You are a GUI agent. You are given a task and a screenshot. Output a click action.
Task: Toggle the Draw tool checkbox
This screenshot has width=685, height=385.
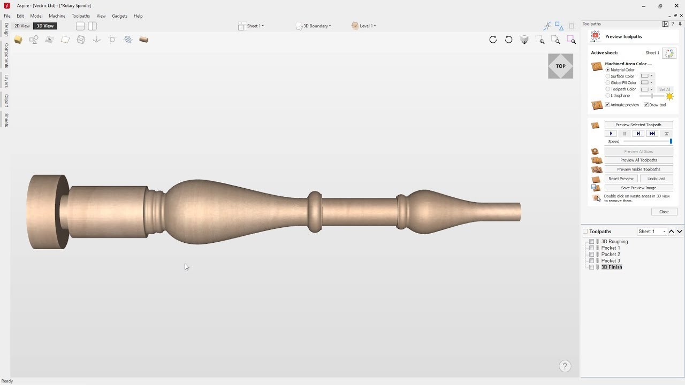pos(646,105)
